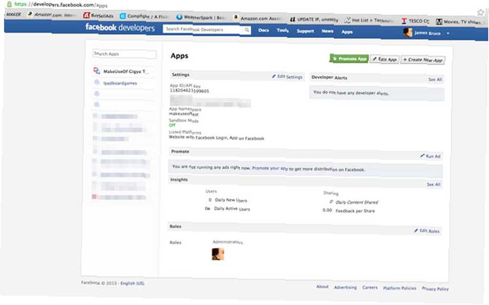Viewport: 489px width, 305px height.
Task: Click the Create New App button
Action: click(x=422, y=60)
